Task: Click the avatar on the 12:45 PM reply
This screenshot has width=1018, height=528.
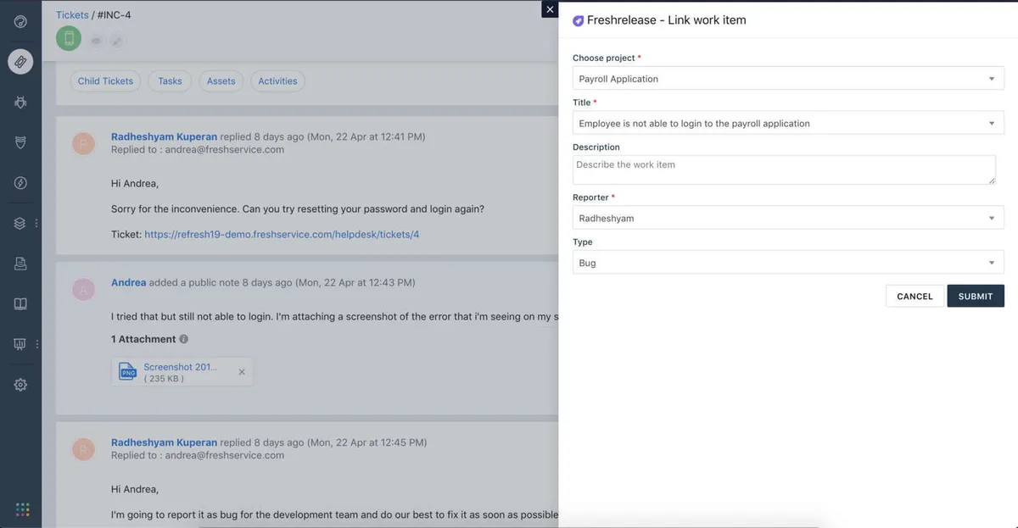Action: tap(83, 449)
